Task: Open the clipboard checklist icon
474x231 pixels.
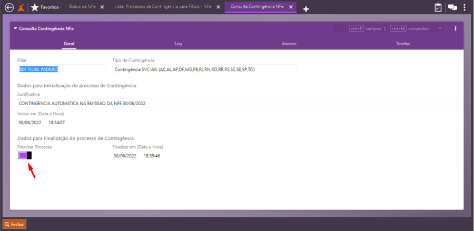Action: tap(438, 7)
